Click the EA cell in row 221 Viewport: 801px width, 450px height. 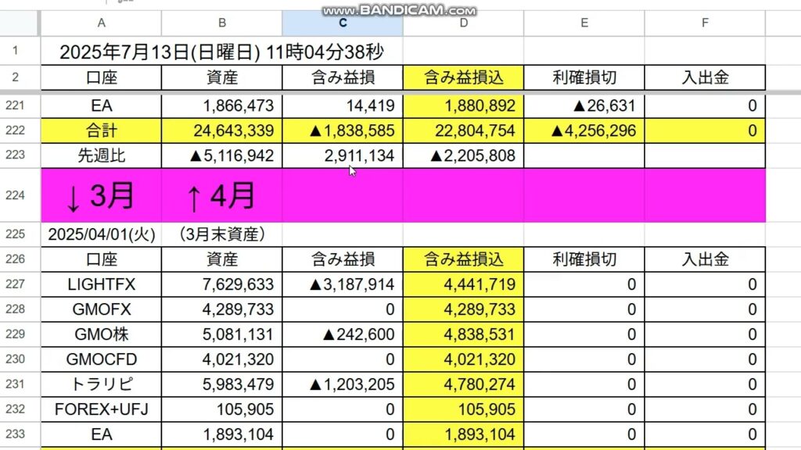[101, 105]
